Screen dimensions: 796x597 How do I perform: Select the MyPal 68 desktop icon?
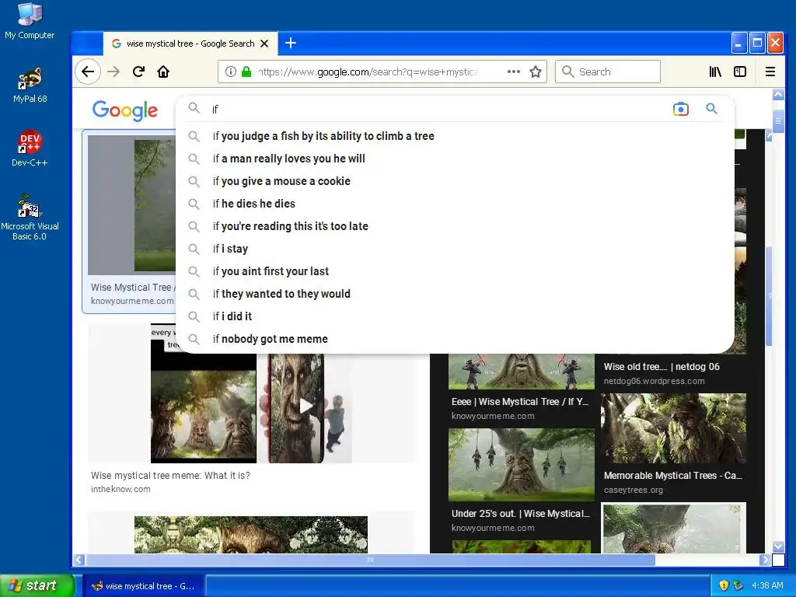[30, 85]
